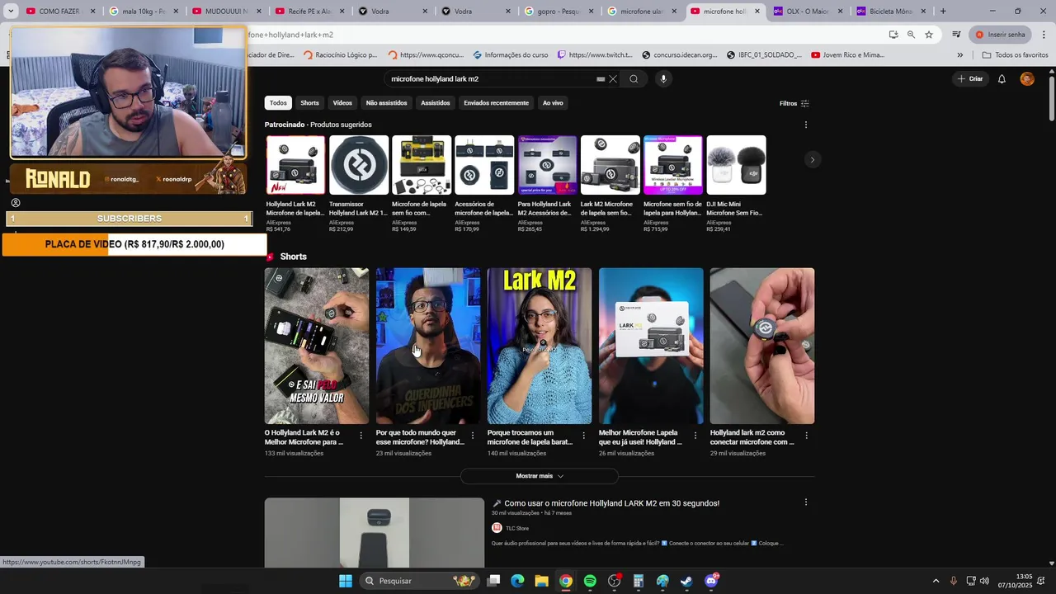The height and width of the screenshot is (594, 1056).
Task: Show next sponsored products with the arrow
Action: pos(813,160)
